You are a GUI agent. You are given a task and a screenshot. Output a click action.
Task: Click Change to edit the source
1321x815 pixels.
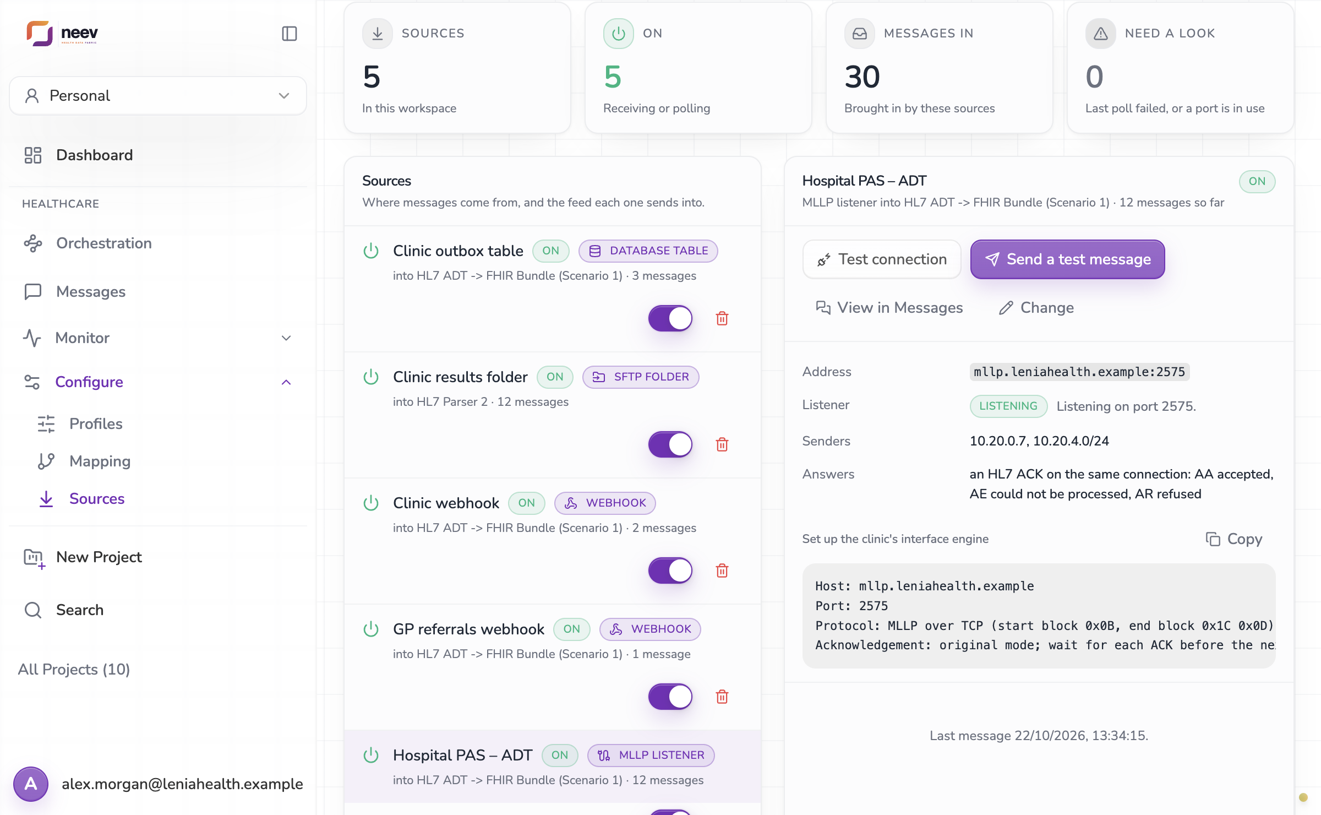1036,308
